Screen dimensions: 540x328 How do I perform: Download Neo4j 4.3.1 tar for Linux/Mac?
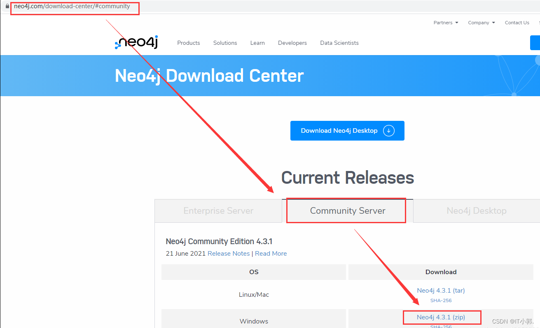[441, 290]
